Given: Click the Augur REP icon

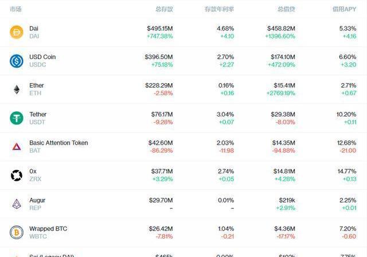Looking at the screenshot, I should tap(16, 204).
